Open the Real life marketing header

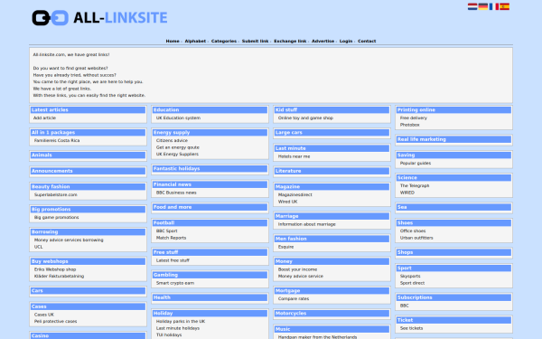point(454,139)
